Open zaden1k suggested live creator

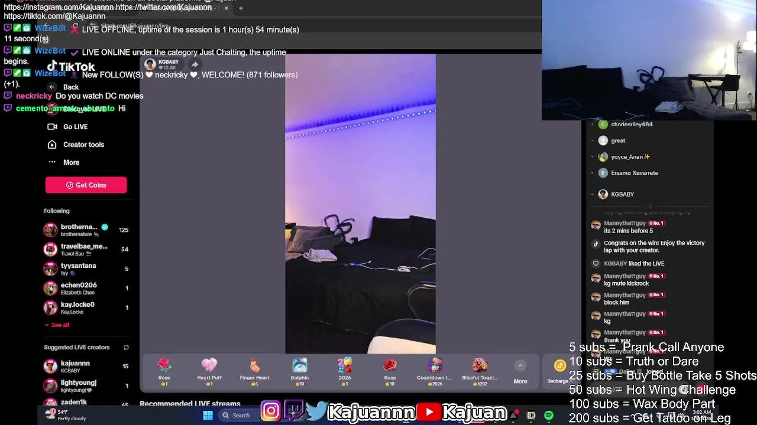tap(86, 403)
